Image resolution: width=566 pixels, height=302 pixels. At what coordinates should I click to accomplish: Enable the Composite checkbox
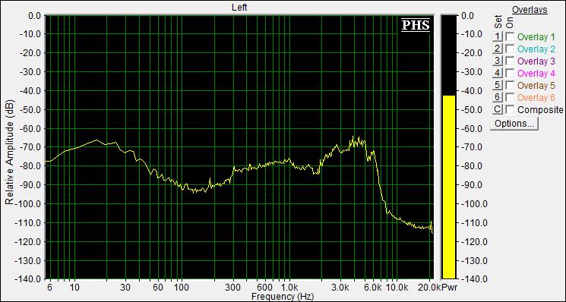[510, 110]
